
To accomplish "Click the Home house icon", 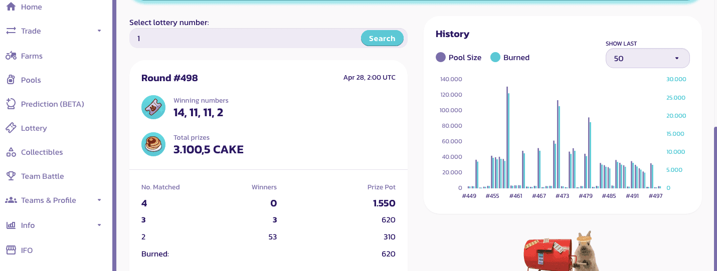I will pyautogui.click(x=11, y=7).
